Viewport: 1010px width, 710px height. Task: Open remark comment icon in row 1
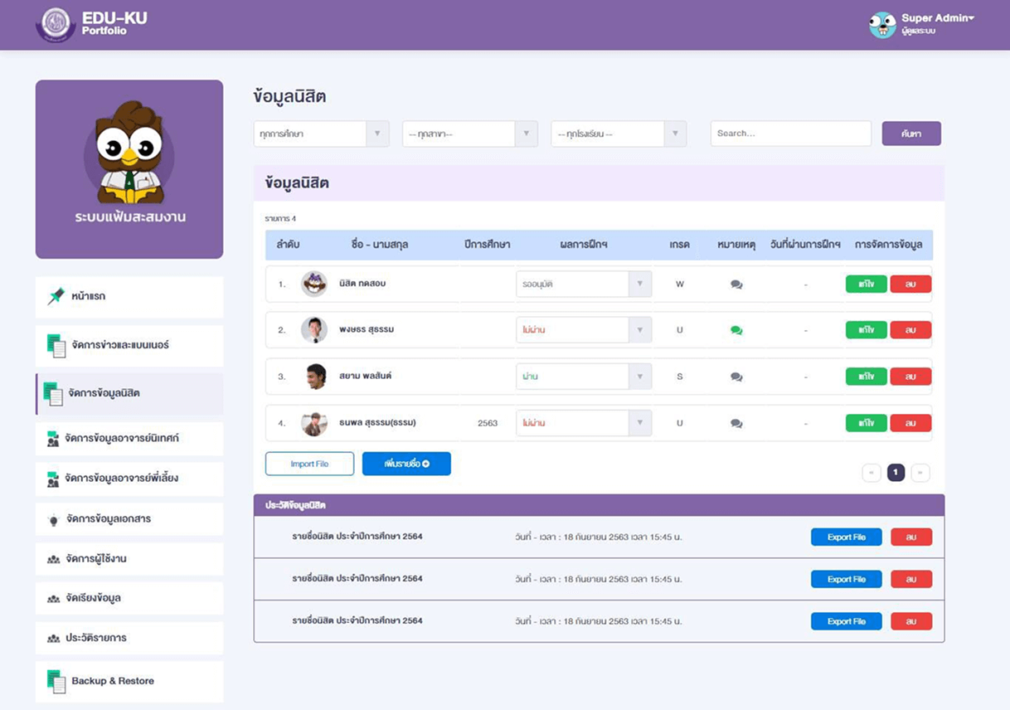(736, 284)
